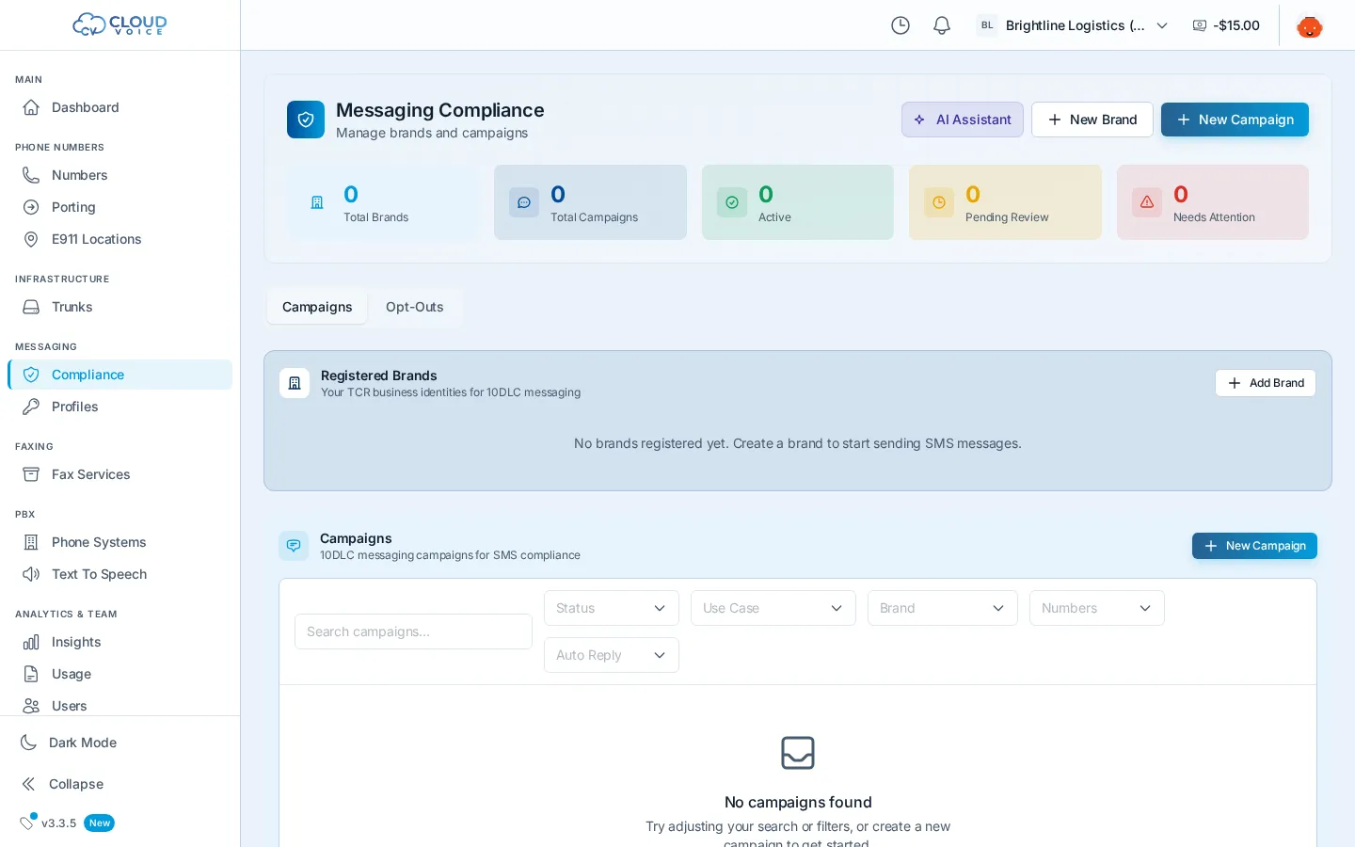Click the Campaigns section chat icon
Viewport: 1355px width, 847px height.
pyautogui.click(x=294, y=546)
